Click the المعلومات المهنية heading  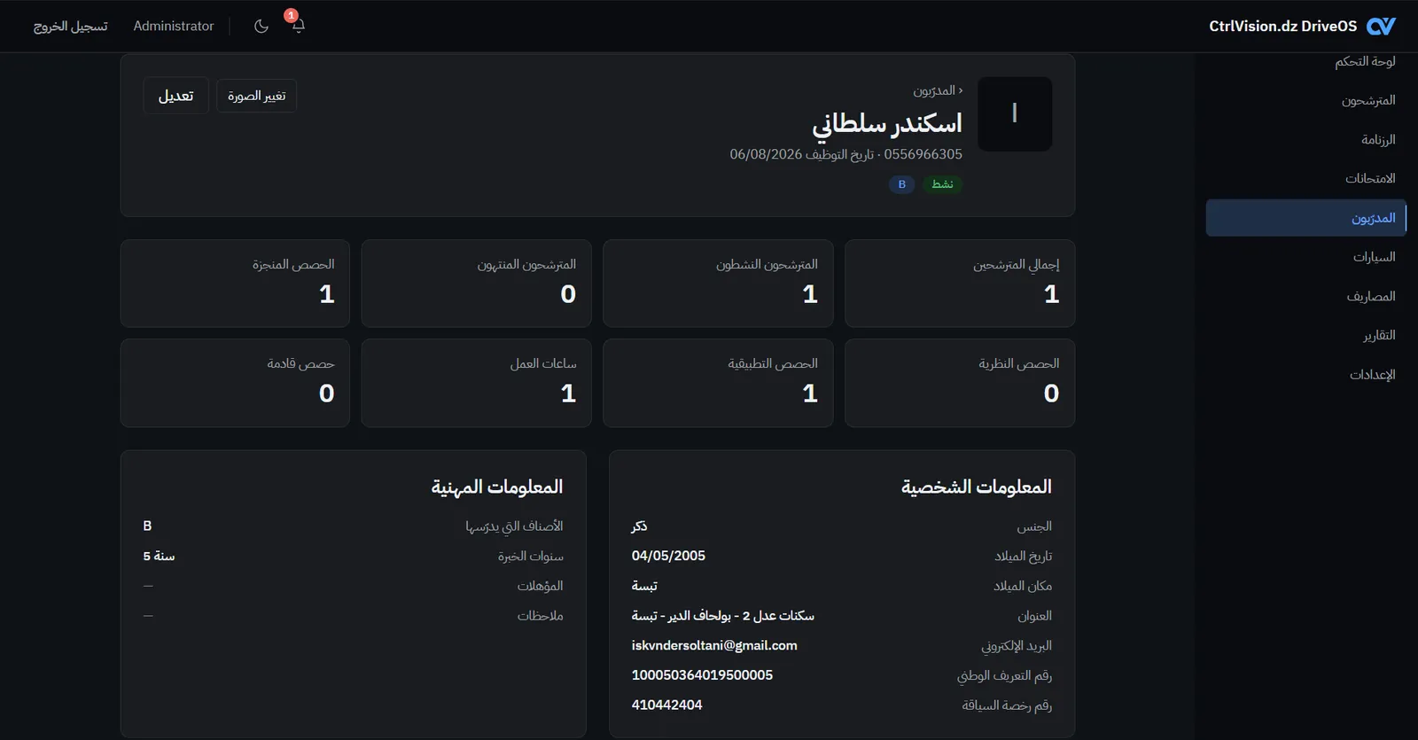pos(497,487)
